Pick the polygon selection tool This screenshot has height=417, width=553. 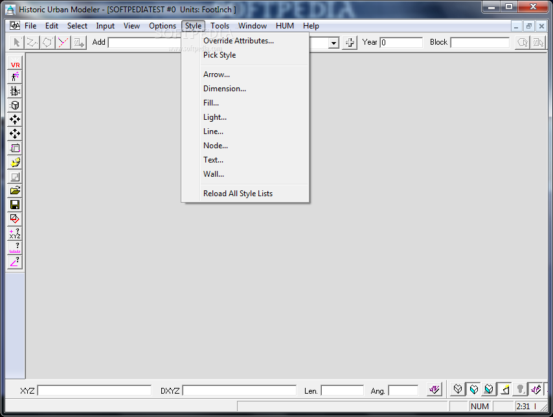coord(47,42)
